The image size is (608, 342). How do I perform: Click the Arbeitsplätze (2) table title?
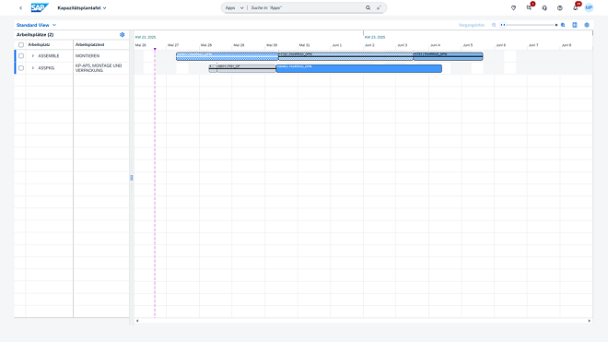[x=35, y=34]
